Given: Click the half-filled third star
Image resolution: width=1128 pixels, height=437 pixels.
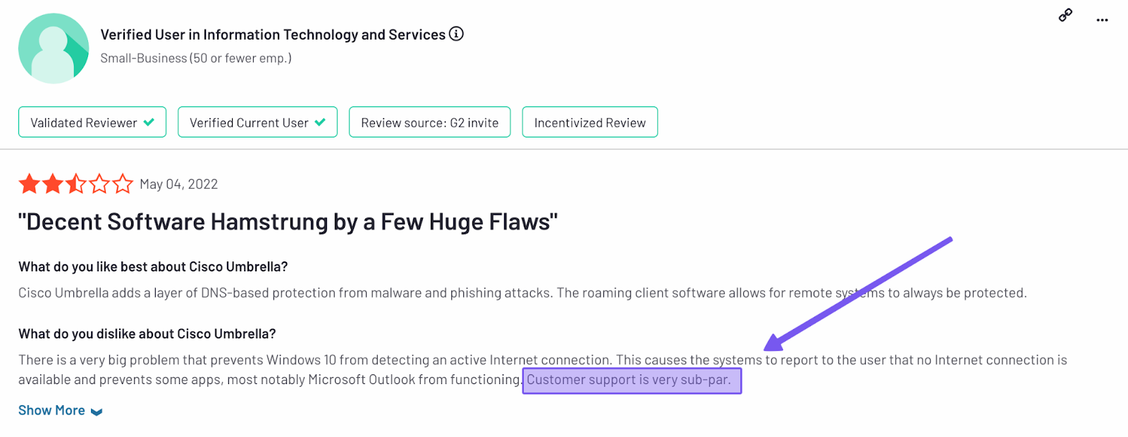Looking at the screenshot, I should click(x=75, y=185).
